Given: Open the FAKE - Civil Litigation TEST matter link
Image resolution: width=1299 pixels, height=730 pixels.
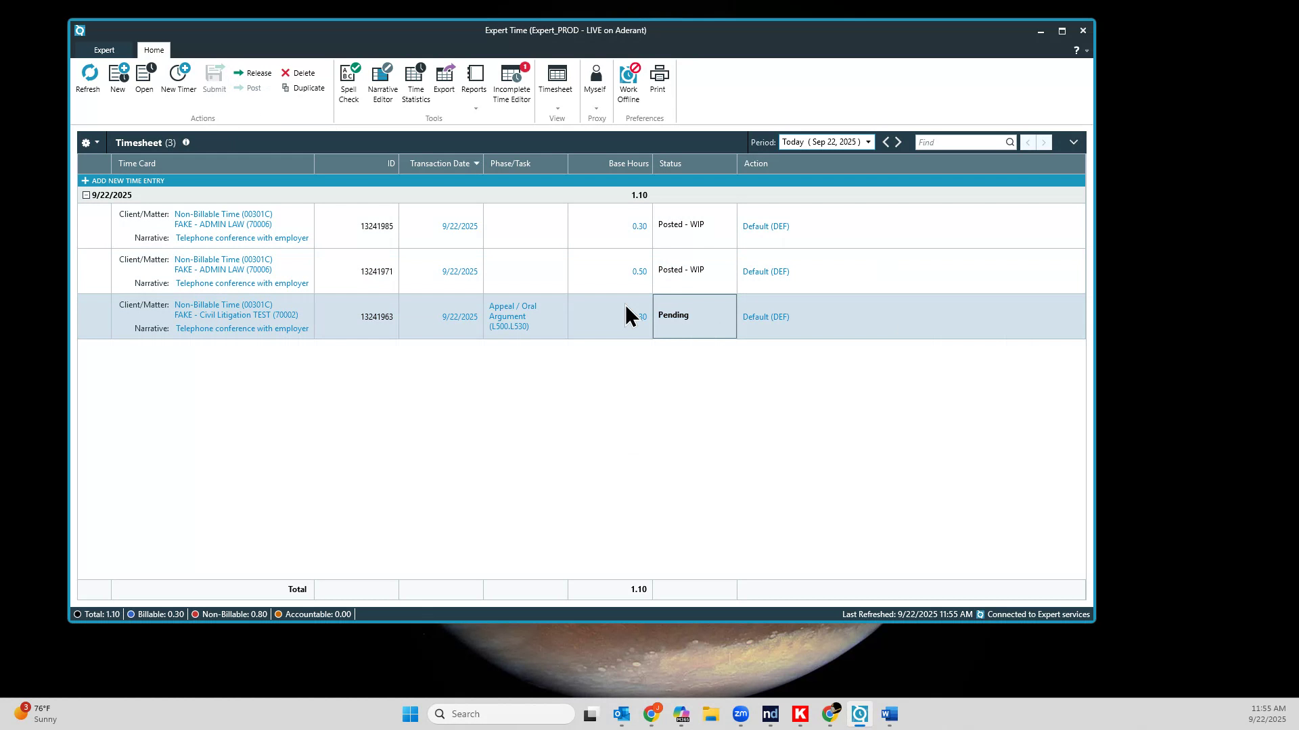Looking at the screenshot, I should click(236, 315).
